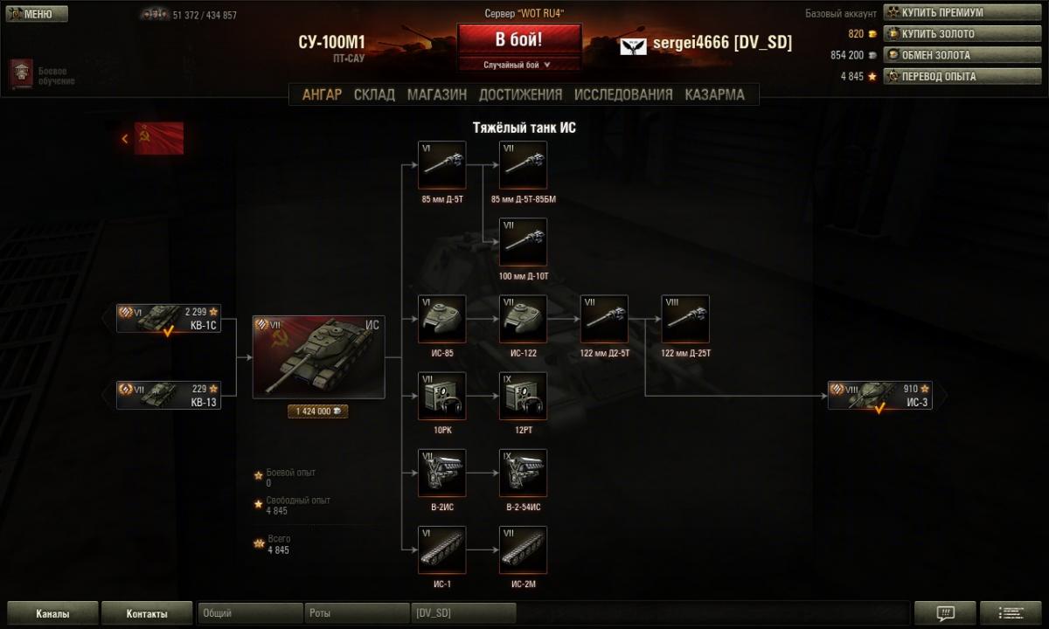Open the МАГАЗИН tab

436,94
